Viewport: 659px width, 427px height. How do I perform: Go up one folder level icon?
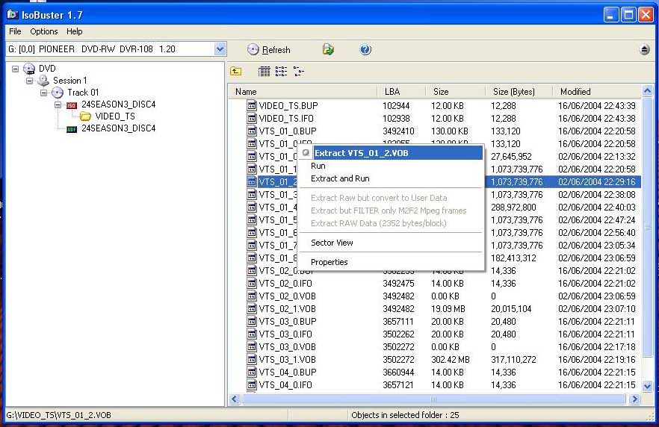pos(236,72)
